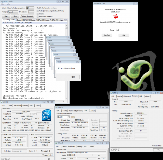Click OK in the CPU-Z processor window
163x160 pixels.
[49, 159]
